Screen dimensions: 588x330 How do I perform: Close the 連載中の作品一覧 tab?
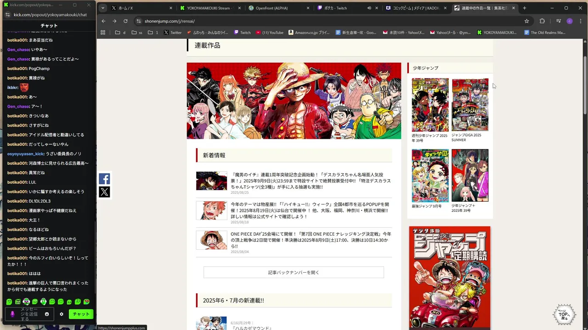pyautogui.click(x=514, y=8)
